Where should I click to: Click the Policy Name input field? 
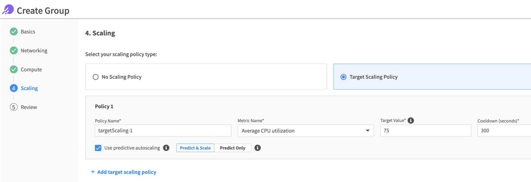[163, 131]
